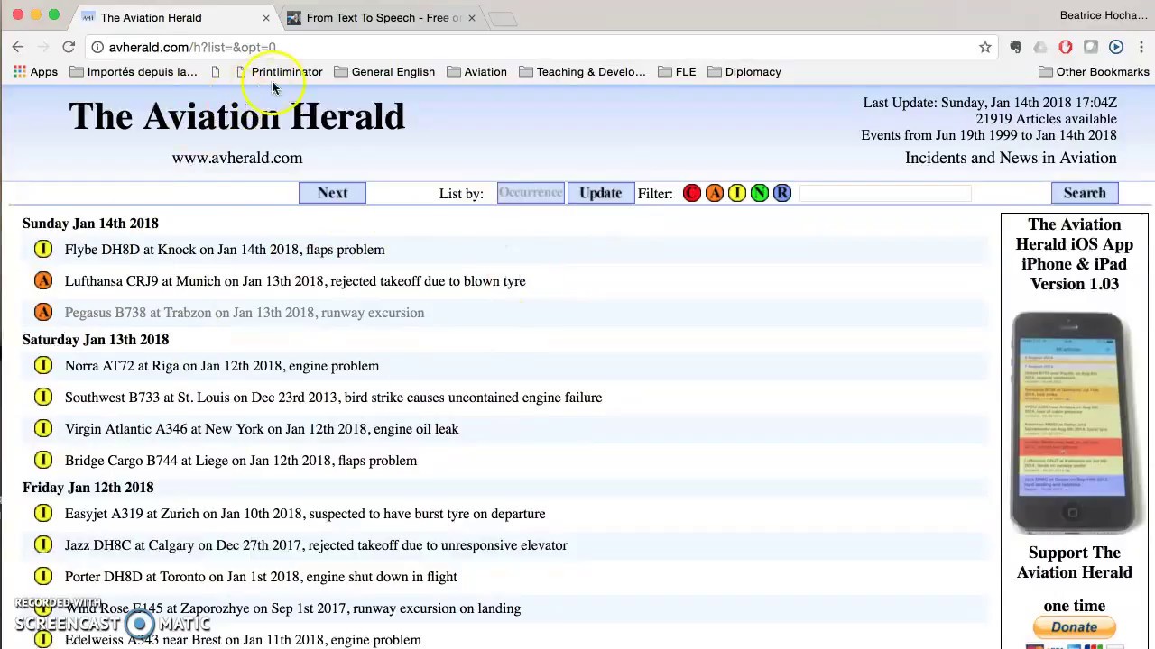1155x649 pixels.
Task: Open Jazz DH8C at Calgary article
Action: [x=316, y=545]
